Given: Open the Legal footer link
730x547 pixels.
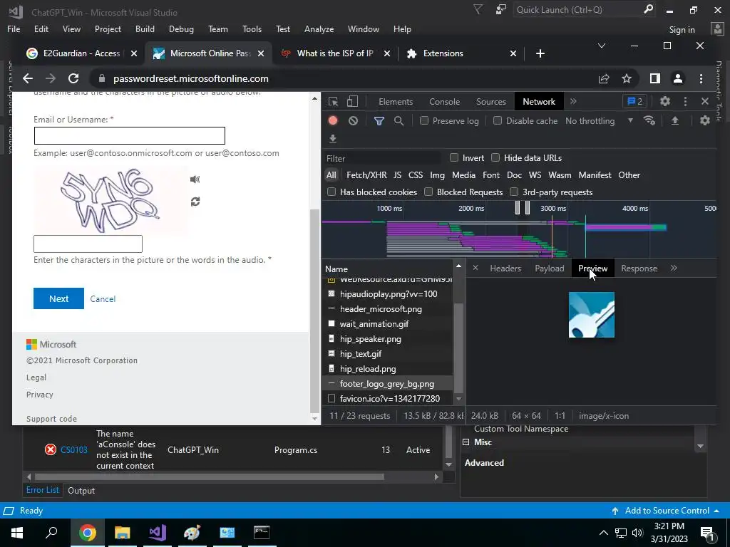Looking at the screenshot, I should (x=36, y=377).
